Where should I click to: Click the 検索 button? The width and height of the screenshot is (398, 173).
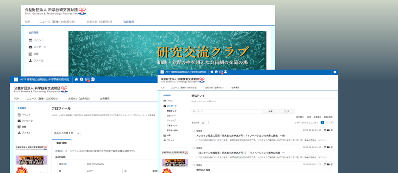coord(270,111)
